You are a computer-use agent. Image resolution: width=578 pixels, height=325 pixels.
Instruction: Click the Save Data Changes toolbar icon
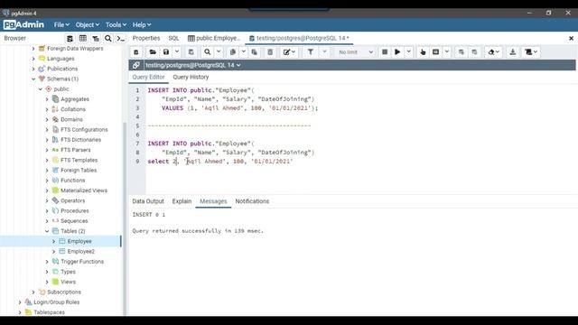(191, 52)
